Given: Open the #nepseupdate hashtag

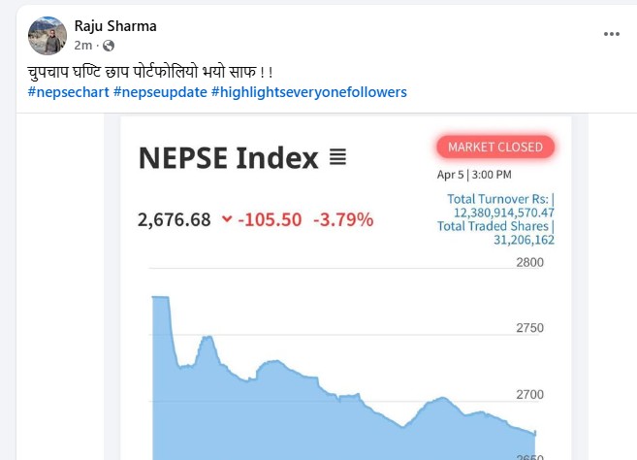Looking at the screenshot, I should (159, 92).
